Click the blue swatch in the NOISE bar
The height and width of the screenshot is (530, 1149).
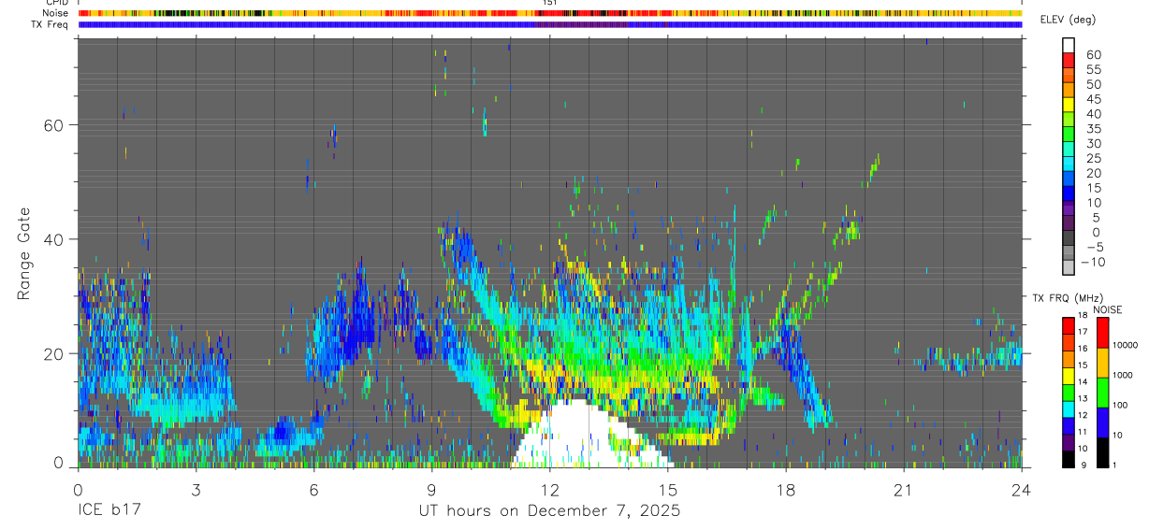point(1102,423)
